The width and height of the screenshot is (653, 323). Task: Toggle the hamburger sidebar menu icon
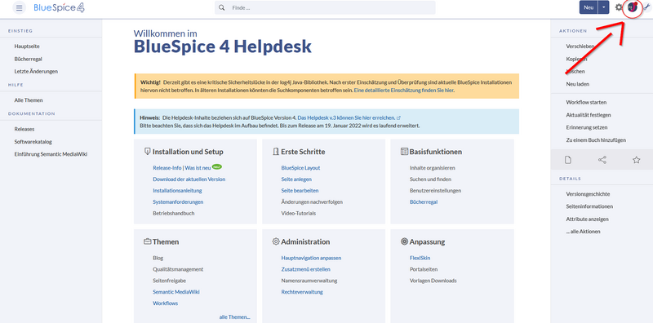pos(19,8)
